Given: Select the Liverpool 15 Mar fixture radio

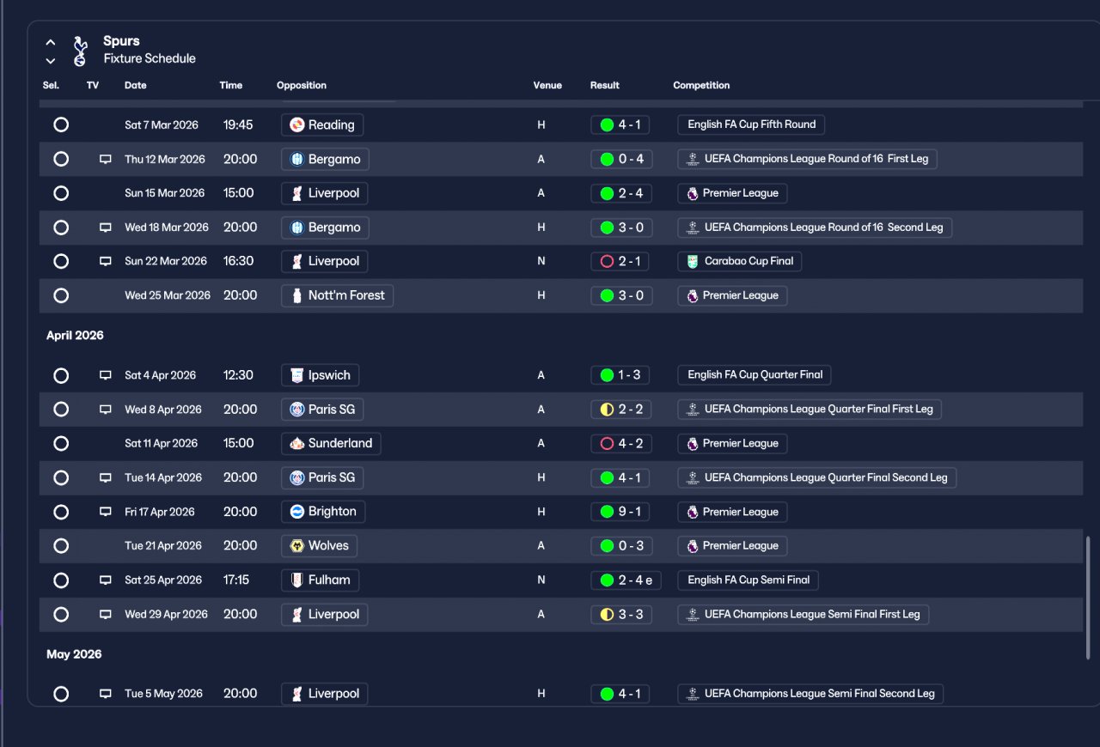Looking at the screenshot, I should pos(61,193).
